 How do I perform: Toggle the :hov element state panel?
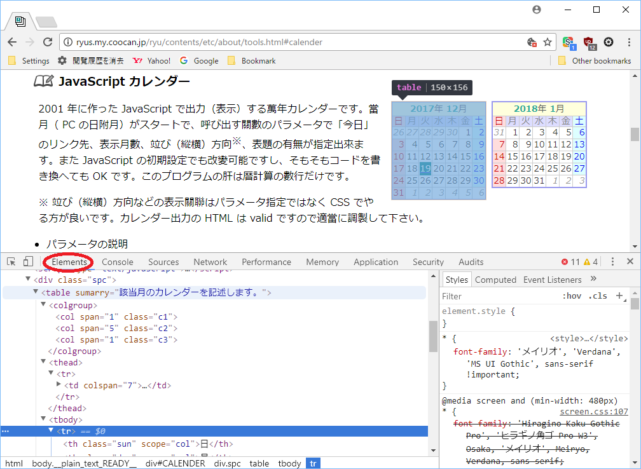[572, 296]
